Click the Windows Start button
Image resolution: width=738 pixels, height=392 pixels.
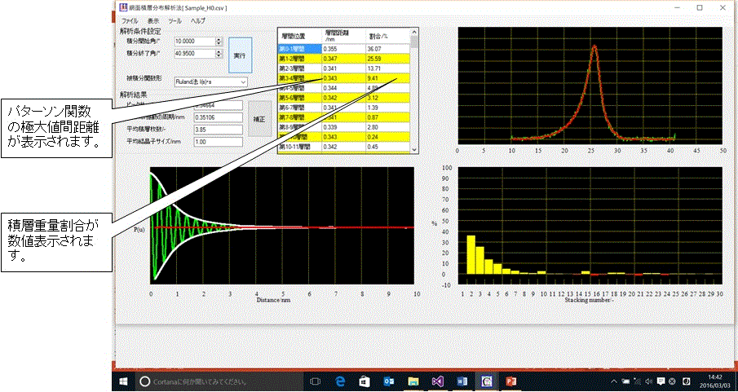click(124, 381)
